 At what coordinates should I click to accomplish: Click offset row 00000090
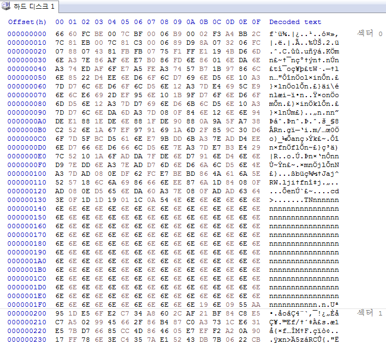(x=27, y=112)
